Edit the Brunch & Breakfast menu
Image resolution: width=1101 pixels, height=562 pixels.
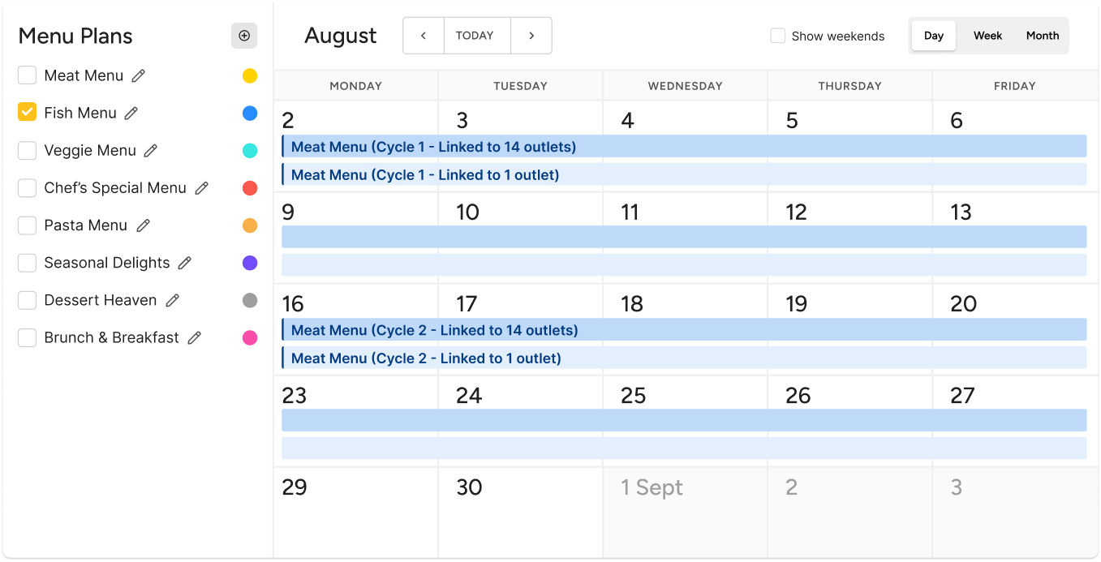[192, 337]
